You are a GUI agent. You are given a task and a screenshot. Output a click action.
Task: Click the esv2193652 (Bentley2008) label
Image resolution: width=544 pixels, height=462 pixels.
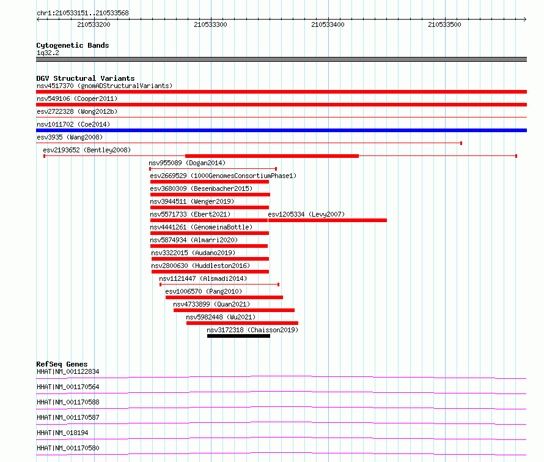tap(87, 150)
